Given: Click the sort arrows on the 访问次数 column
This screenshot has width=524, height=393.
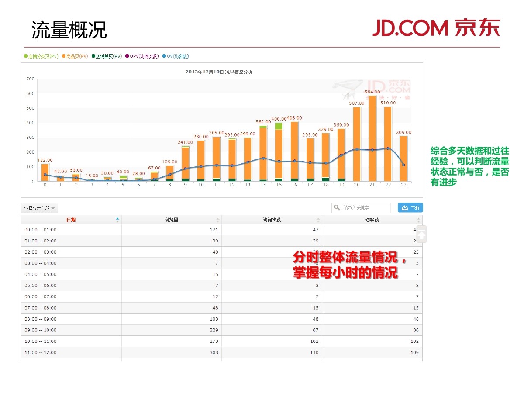Looking at the screenshot, I should pos(318,220).
